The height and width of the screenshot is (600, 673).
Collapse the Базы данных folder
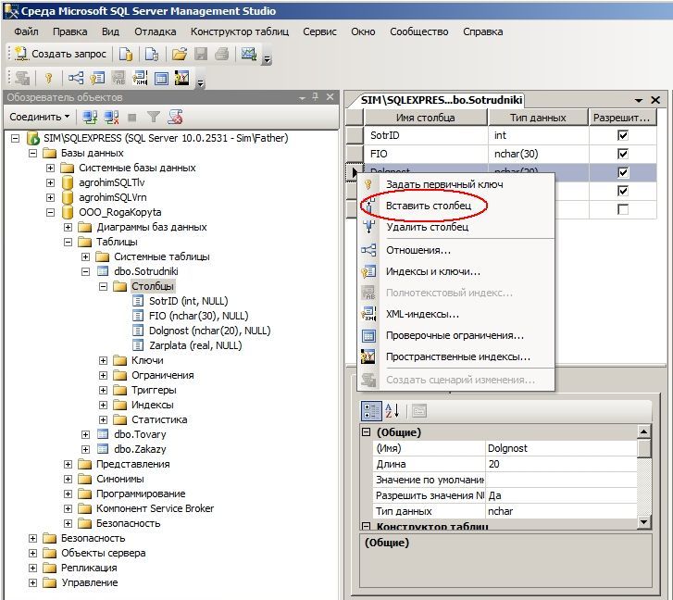pos(33,153)
